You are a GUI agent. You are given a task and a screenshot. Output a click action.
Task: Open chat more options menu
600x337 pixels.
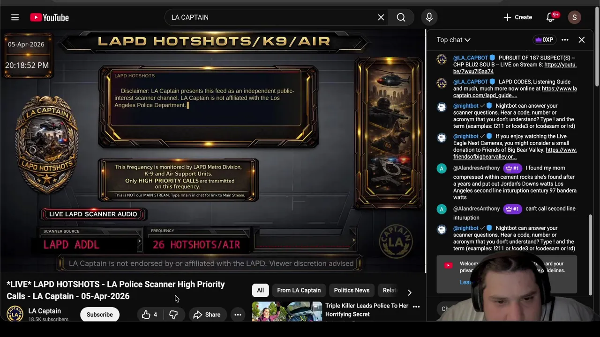(565, 40)
